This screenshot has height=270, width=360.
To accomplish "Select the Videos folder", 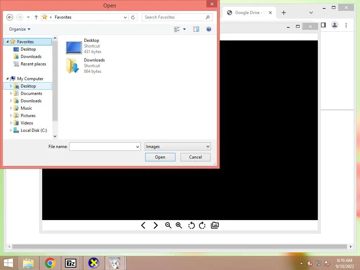I will [x=27, y=123].
